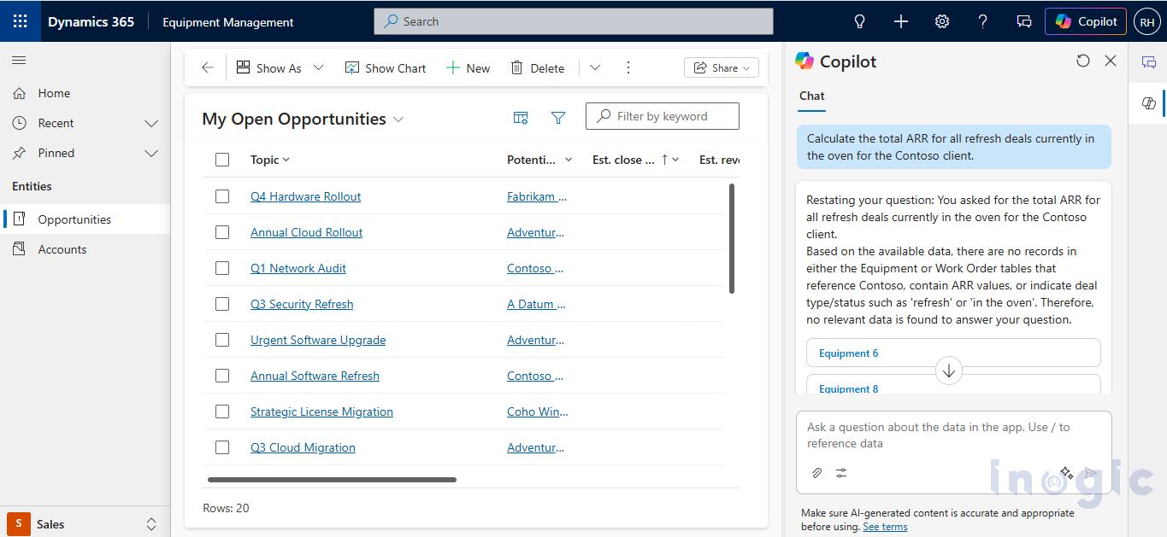Select Opportunities in the sidebar
1167x537 pixels.
(x=85, y=219)
